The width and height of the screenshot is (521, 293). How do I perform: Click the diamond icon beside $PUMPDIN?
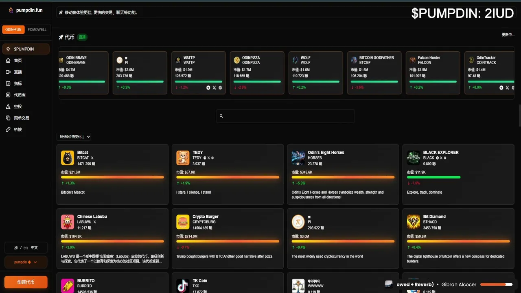click(x=8, y=49)
